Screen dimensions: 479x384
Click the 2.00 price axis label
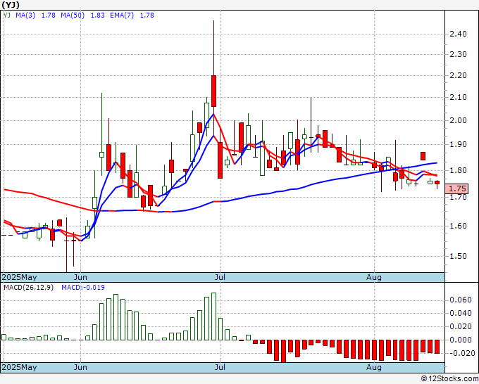coord(459,120)
